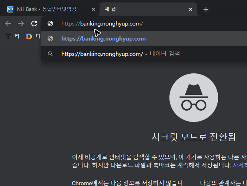The image size is (247, 186).
Task: Click the globe icon in the address bar
Action: pyautogui.click(x=50, y=24)
